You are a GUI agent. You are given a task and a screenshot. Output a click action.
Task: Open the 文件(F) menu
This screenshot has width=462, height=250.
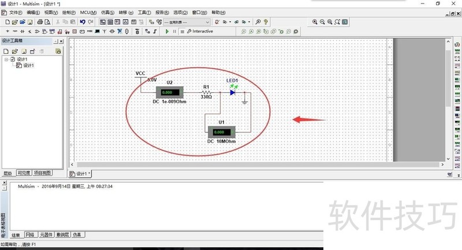[x=16, y=12]
